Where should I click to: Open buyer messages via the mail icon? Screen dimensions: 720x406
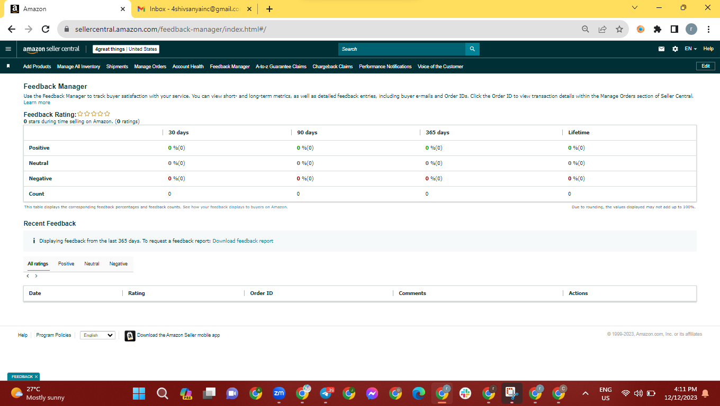coord(661,49)
